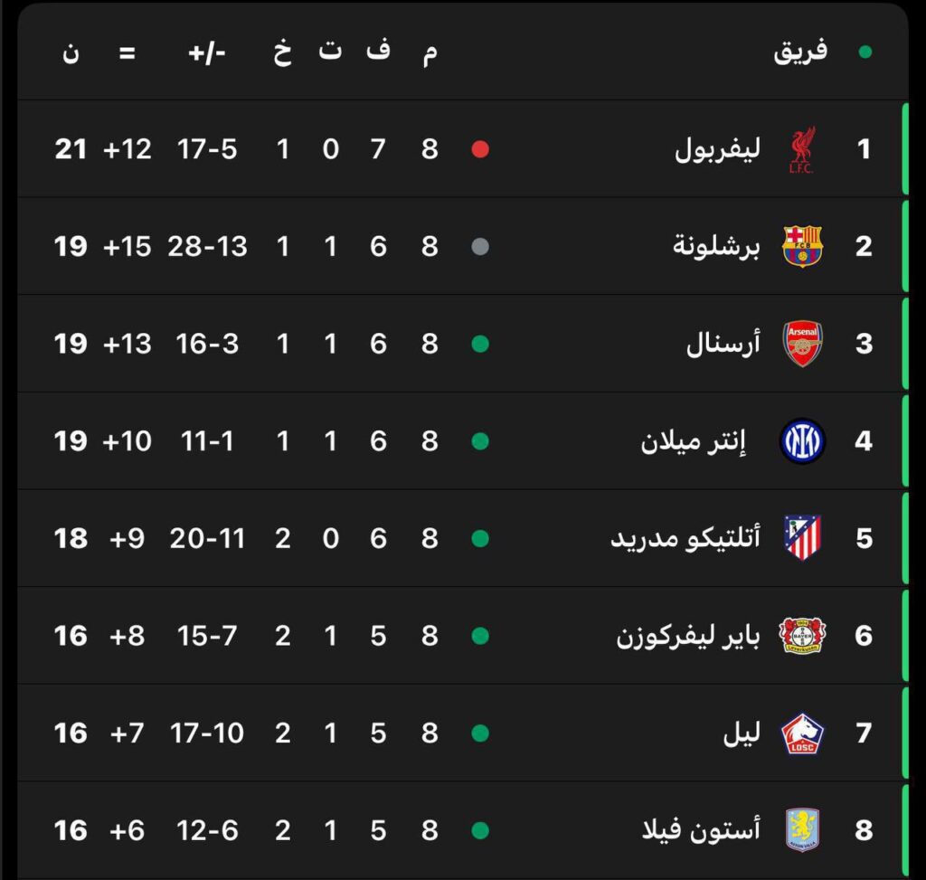Click the Arsenal club crest
The height and width of the screenshot is (880, 926).
pos(802,344)
